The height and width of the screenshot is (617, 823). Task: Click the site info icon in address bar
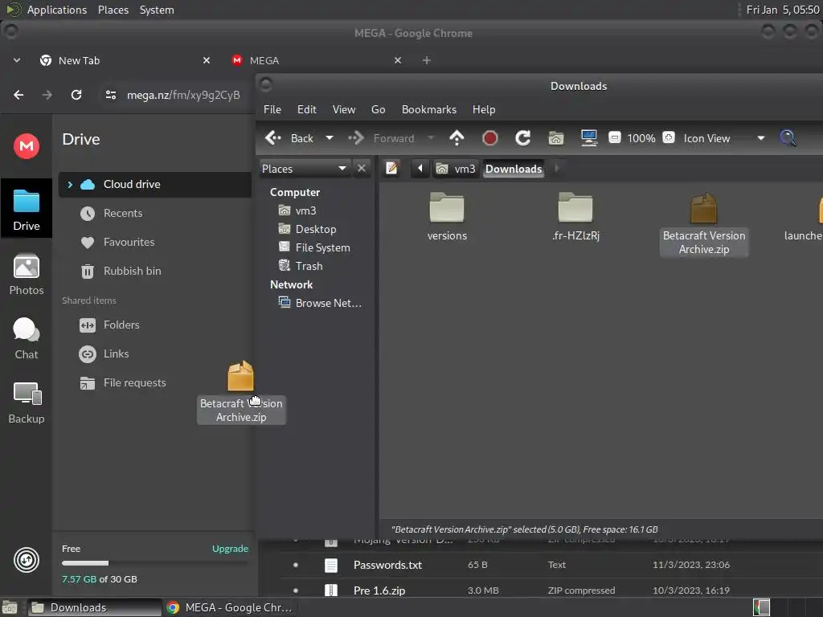point(111,95)
